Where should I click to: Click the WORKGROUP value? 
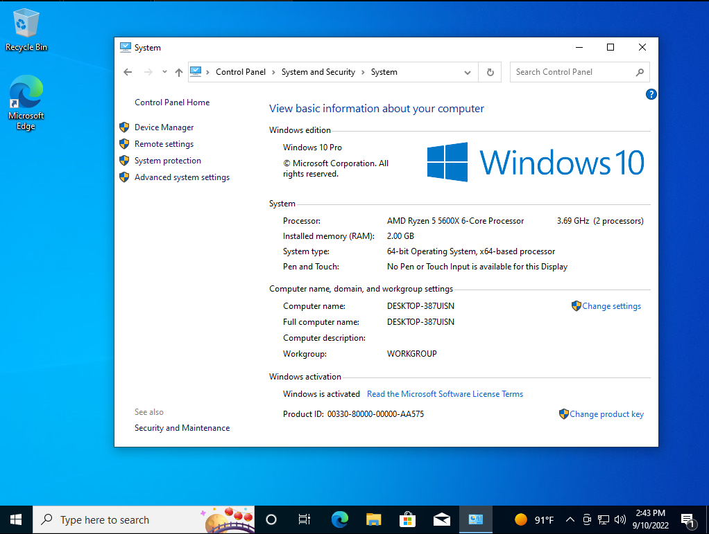412,354
